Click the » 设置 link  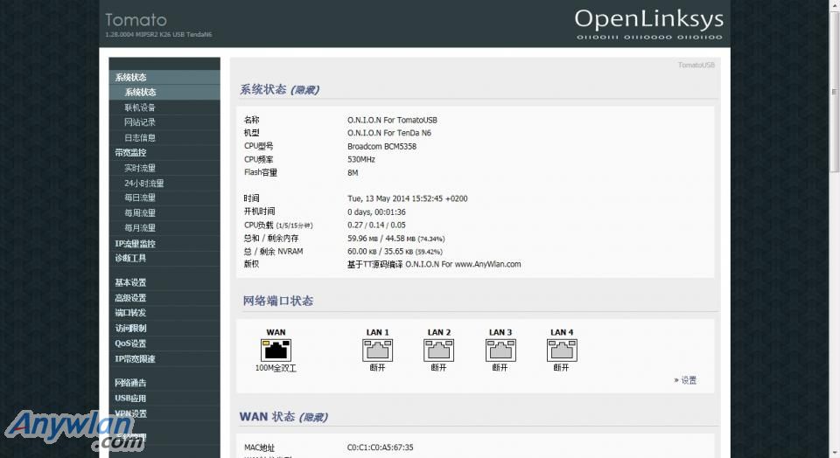[x=685, y=380]
